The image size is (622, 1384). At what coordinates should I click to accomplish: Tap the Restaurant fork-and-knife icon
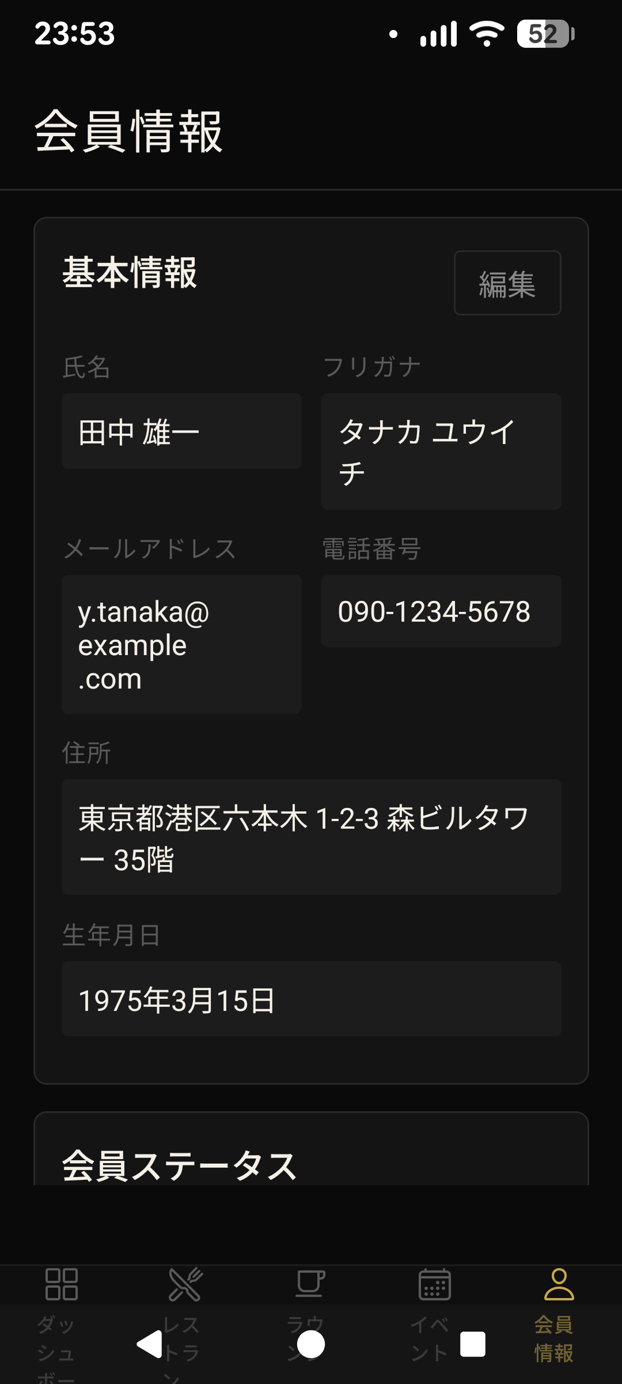pyautogui.click(x=185, y=1284)
